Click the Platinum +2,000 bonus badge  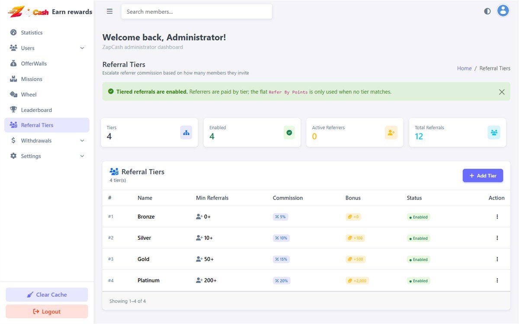pyautogui.click(x=357, y=281)
